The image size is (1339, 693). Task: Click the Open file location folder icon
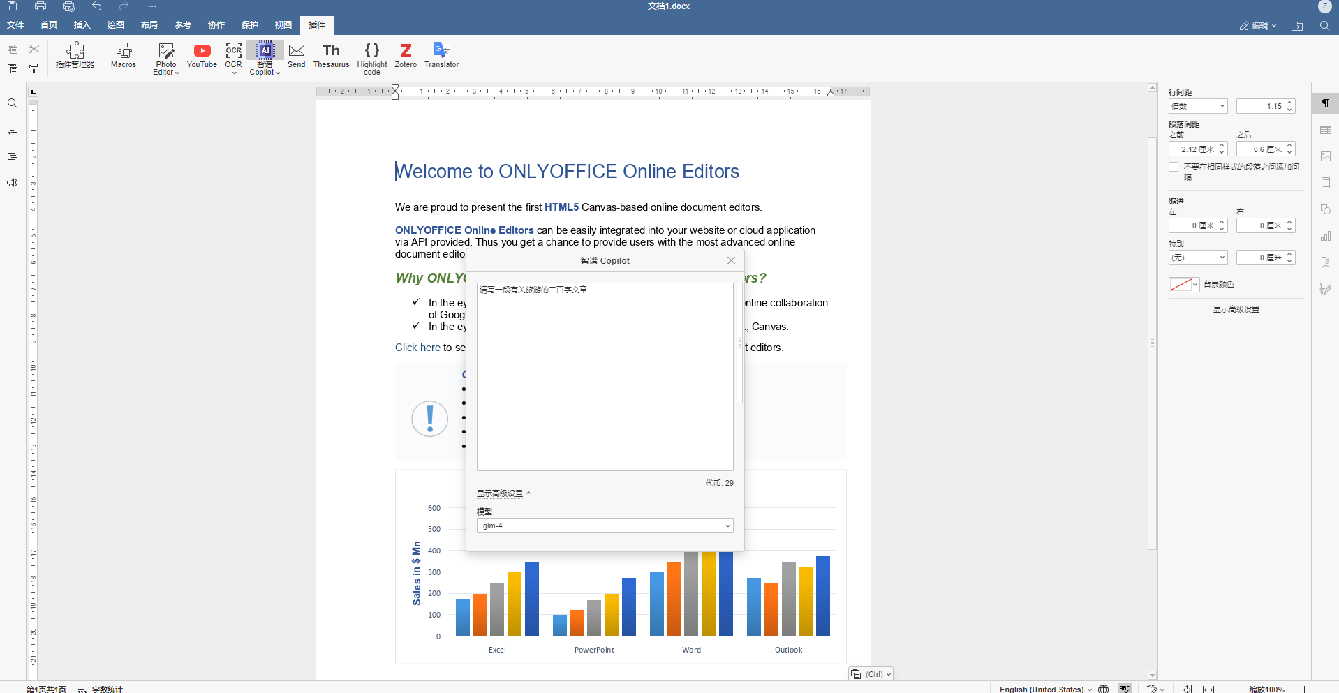pyautogui.click(x=1297, y=26)
